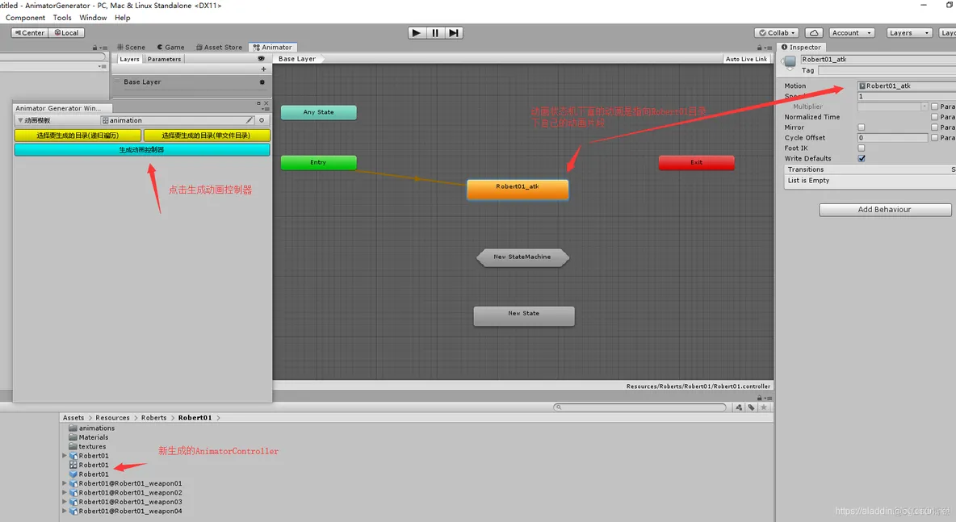Click the 选择要生成的目录(单文件目录) yellow button

coord(207,136)
